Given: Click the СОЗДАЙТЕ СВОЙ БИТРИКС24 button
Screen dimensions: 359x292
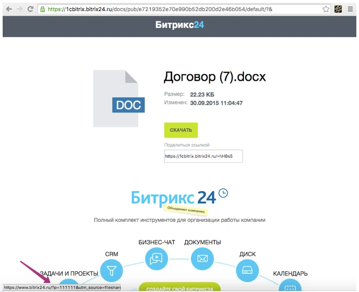Looking at the screenshot, I should [180, 287].
